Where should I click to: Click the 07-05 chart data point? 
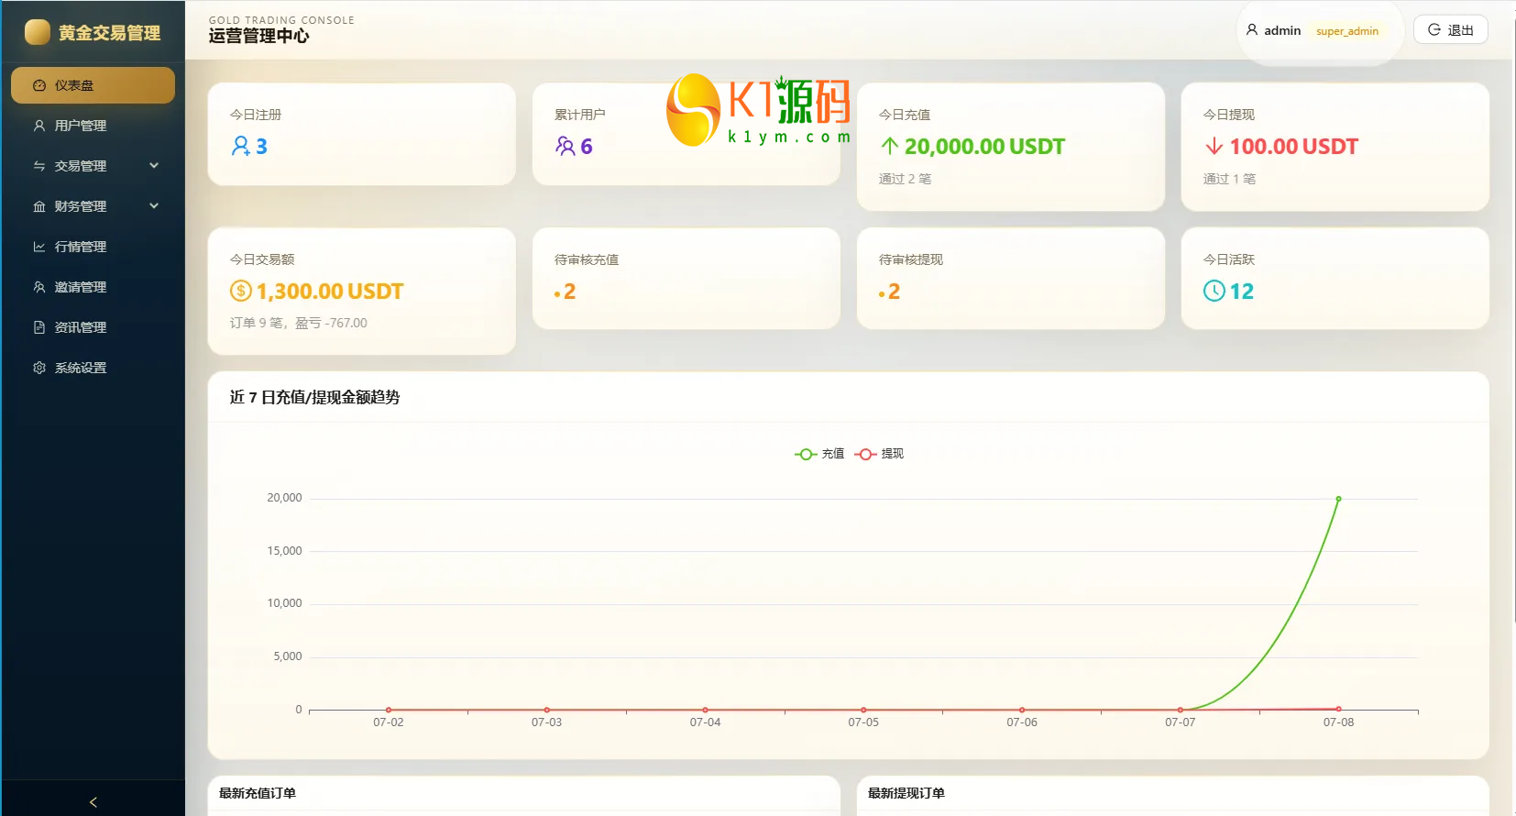[863, 710]
